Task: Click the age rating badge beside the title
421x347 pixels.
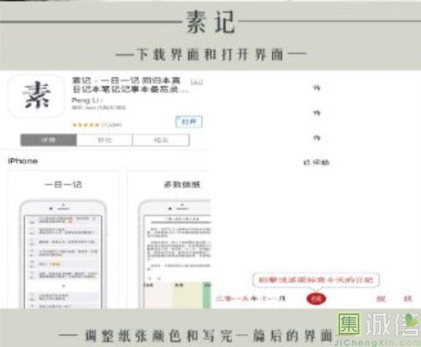Action: (x=196, y=81)
